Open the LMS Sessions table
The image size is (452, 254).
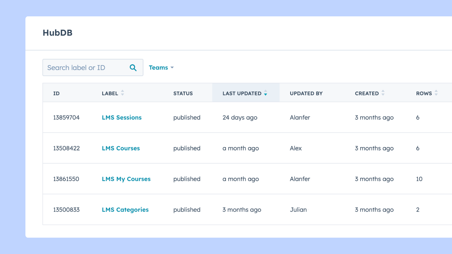point(121,117)
